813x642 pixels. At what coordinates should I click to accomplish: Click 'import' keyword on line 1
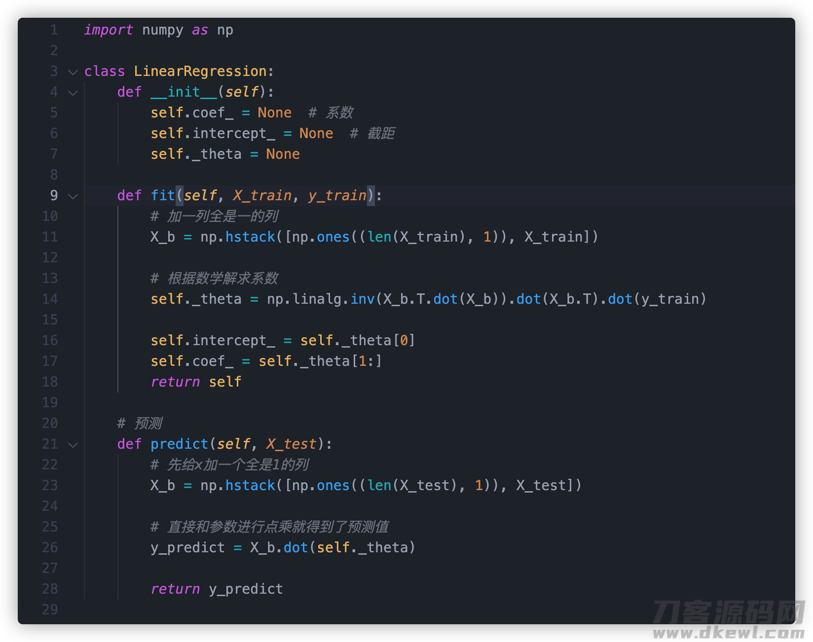[x=109, y=30]
